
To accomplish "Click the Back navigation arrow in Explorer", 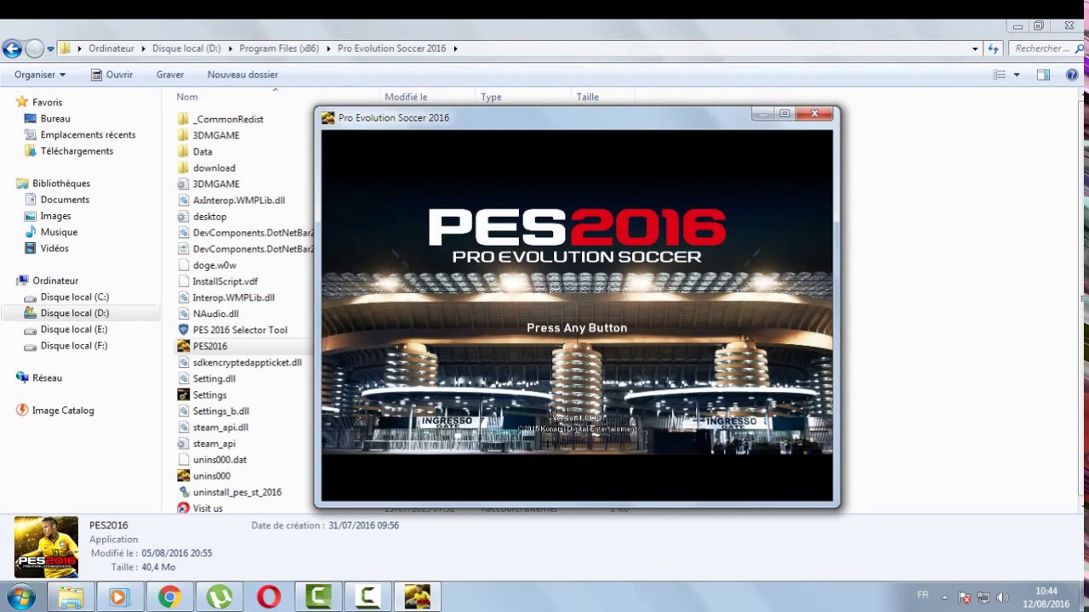I will [x=12, y=48].
